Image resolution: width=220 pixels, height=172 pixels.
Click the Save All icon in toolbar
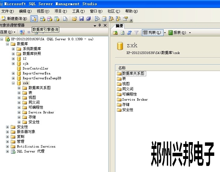point(88,19)
